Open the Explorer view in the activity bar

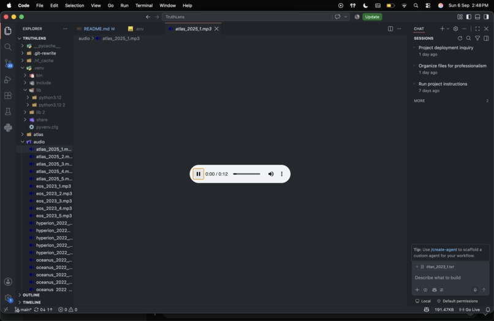8,31
